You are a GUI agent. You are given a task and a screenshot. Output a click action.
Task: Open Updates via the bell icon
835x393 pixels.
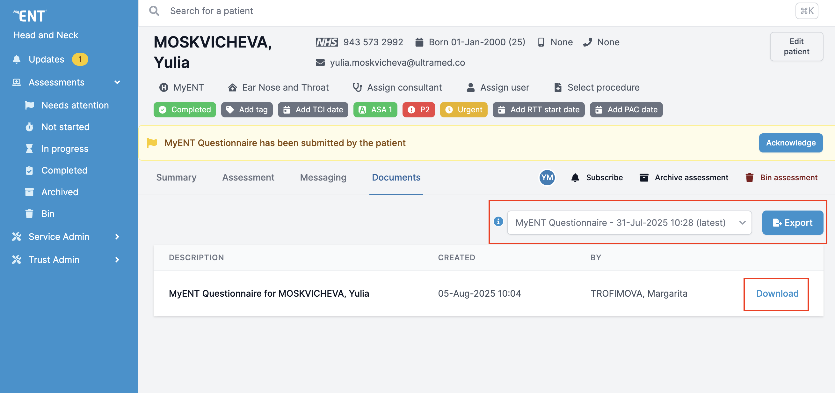point(17,59)
